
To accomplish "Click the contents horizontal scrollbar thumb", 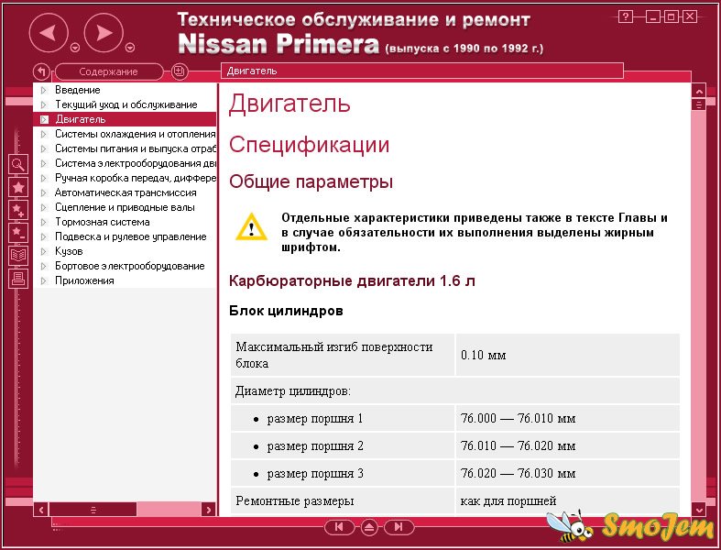I will 93,510.
